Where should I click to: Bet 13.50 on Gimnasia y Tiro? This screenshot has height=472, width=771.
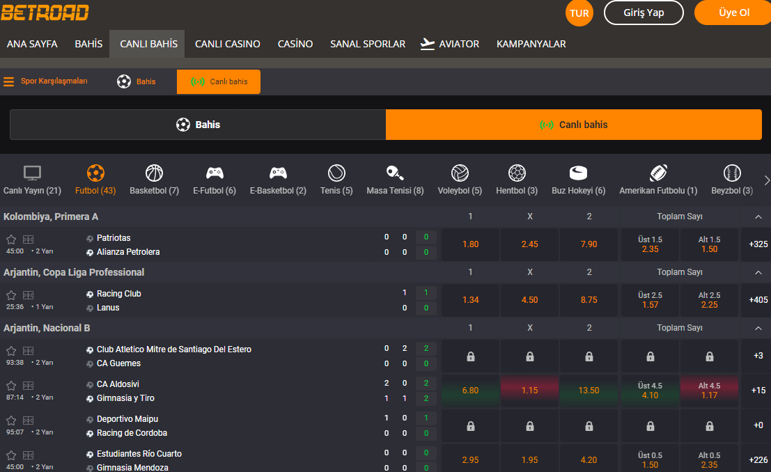pyautogui.click(x=589, y=391)
